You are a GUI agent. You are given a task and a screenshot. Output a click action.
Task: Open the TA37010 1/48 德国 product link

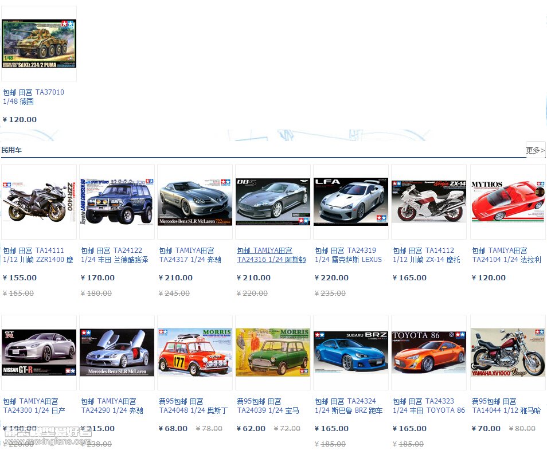(33, 97)
